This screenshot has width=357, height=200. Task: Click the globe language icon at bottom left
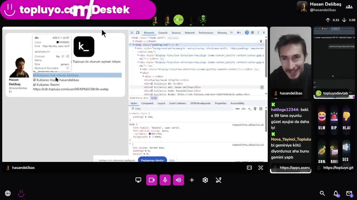[8, 193]
